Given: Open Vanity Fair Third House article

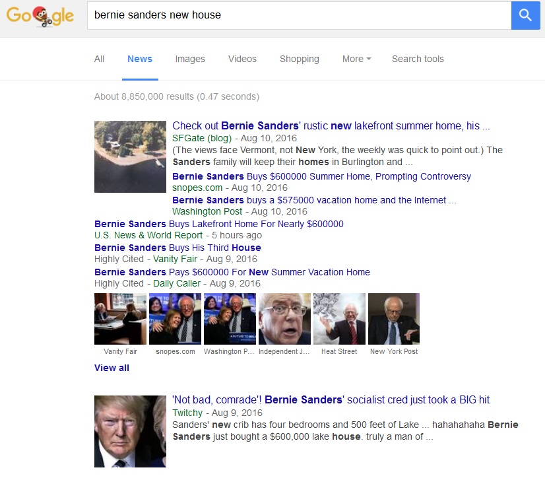Looking at the screenshot, I should tap(177, 248).
